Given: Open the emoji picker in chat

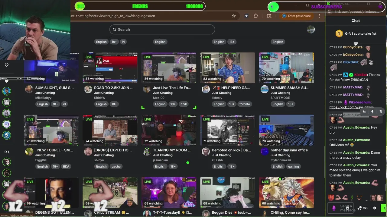Looking at the screenshot, I should [x=348, y=208].
